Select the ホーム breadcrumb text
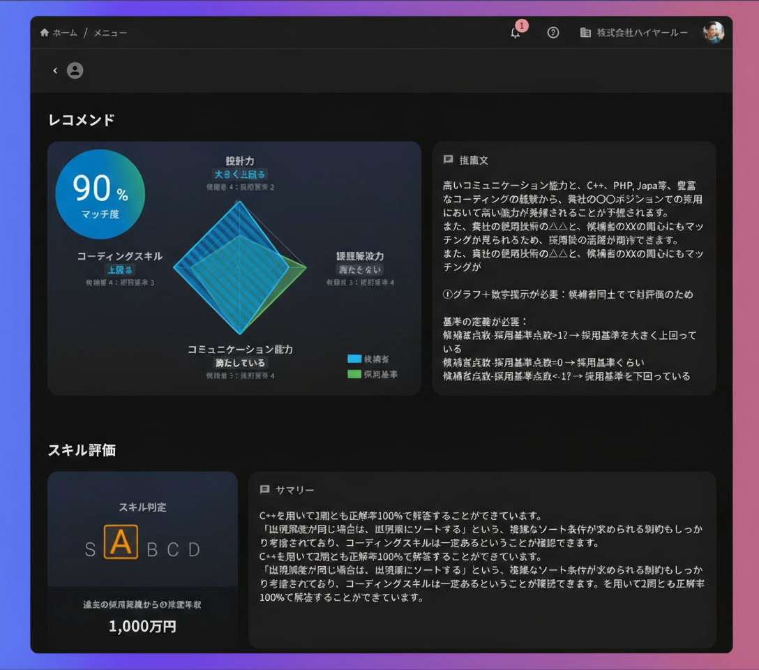This screenshot has width=759, height=670. 65,33
